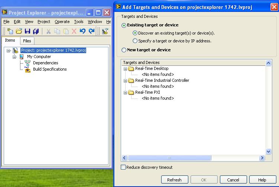Click the Refresh button

174,180
